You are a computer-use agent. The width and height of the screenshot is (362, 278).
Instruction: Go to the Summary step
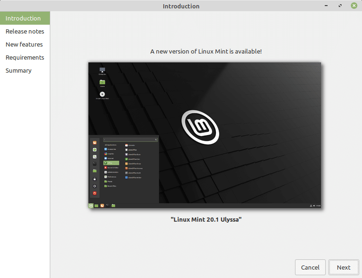[x=19, y=70]
